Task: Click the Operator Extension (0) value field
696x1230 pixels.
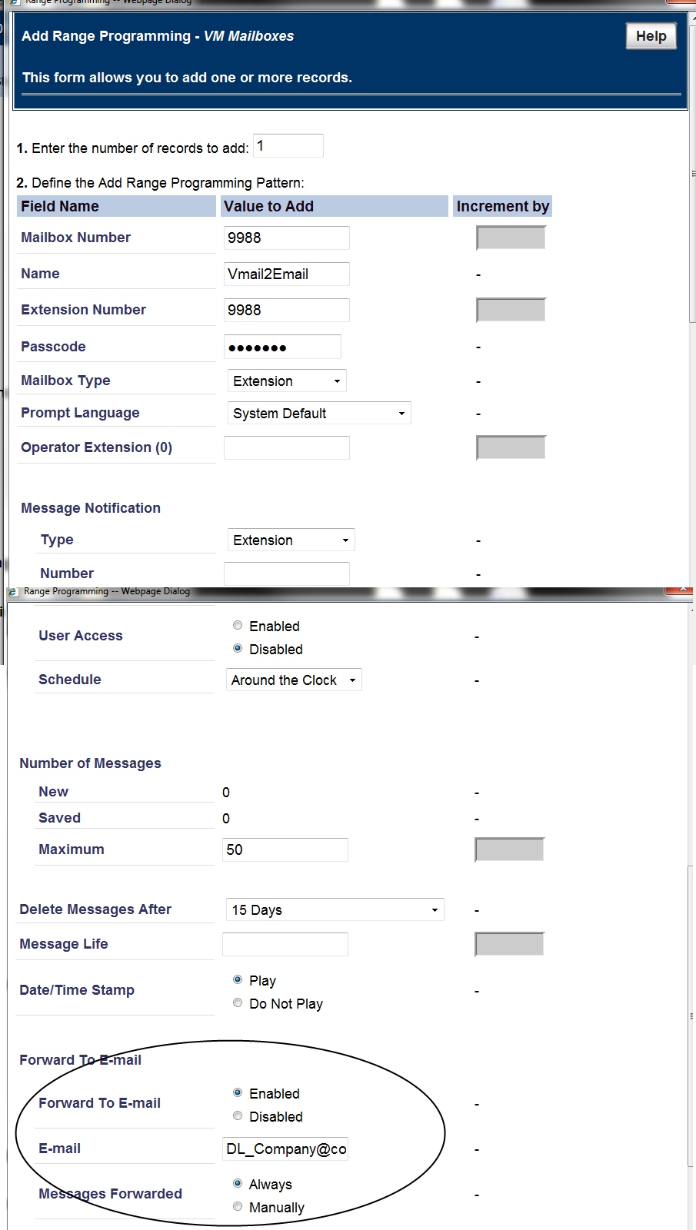Action: point(286,447)
